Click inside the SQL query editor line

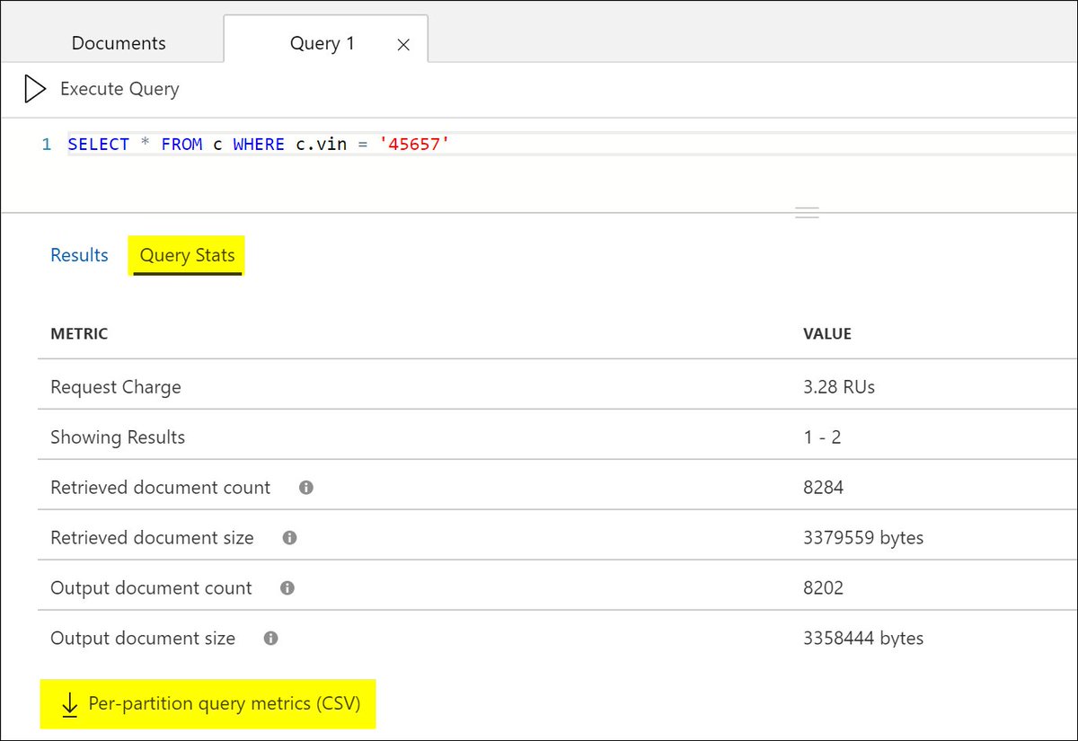(x=571, y=144)
